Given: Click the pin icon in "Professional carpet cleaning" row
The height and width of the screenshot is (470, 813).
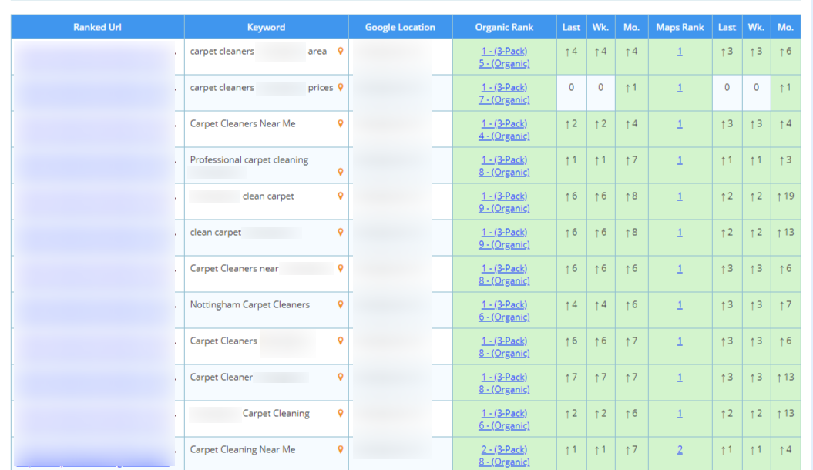Looking at the screenshot, I should click(341, 173).
